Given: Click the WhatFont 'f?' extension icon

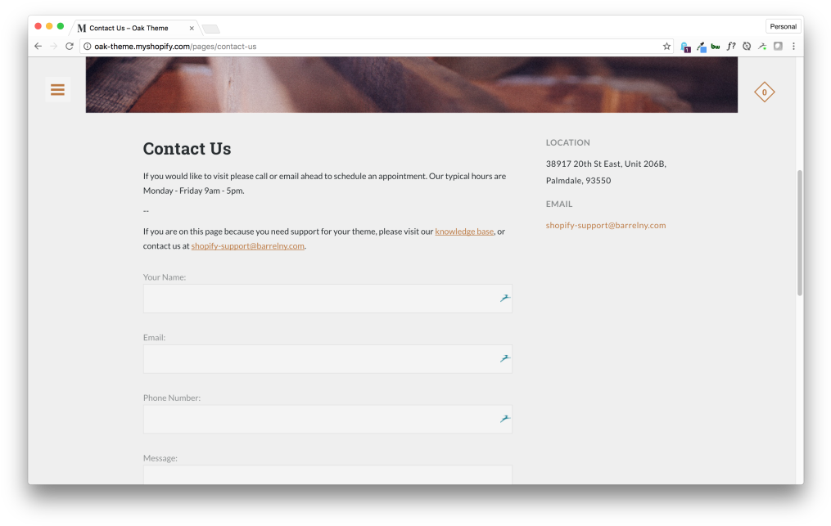Looking at the screenshot, I should click(x=731, y=47).
